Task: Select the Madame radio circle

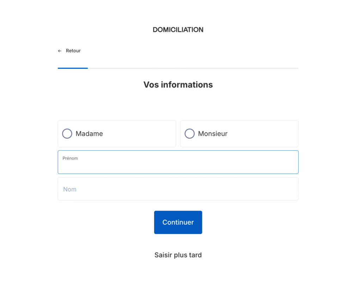Action: [67, 134]
